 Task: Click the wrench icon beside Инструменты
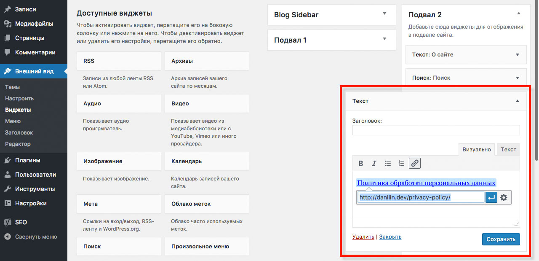coord(8,189)
